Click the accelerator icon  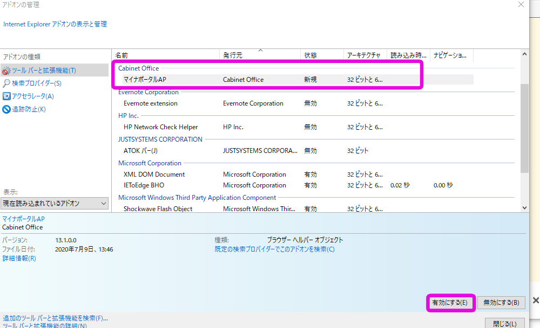click(6, 96)
